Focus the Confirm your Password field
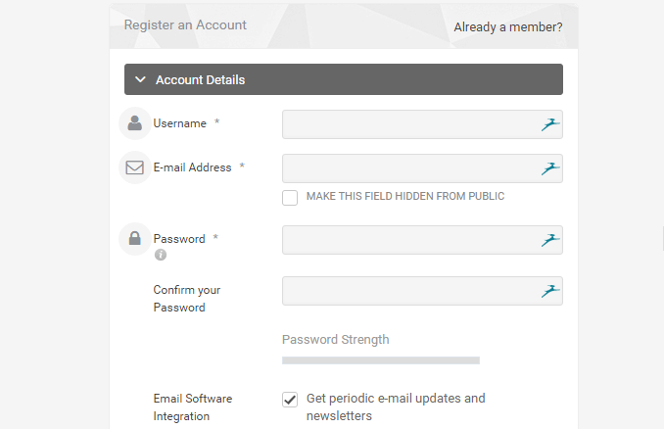This screenshot has height=429, width=664. [x=422, y=291]
